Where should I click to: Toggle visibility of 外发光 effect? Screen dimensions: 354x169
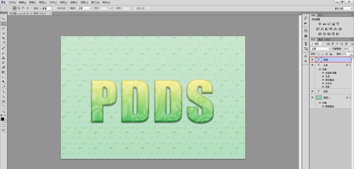pyautogui.click(x=323, y=83)
